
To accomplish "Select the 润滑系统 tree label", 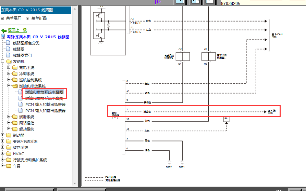I will tap(26, 117).
